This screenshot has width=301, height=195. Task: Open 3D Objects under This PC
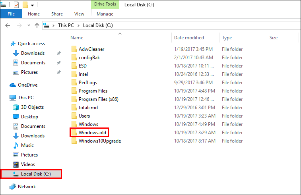[32, 107]
